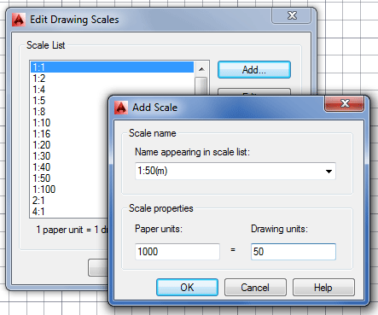Select 1:2 scale entry

pos(39,79)
